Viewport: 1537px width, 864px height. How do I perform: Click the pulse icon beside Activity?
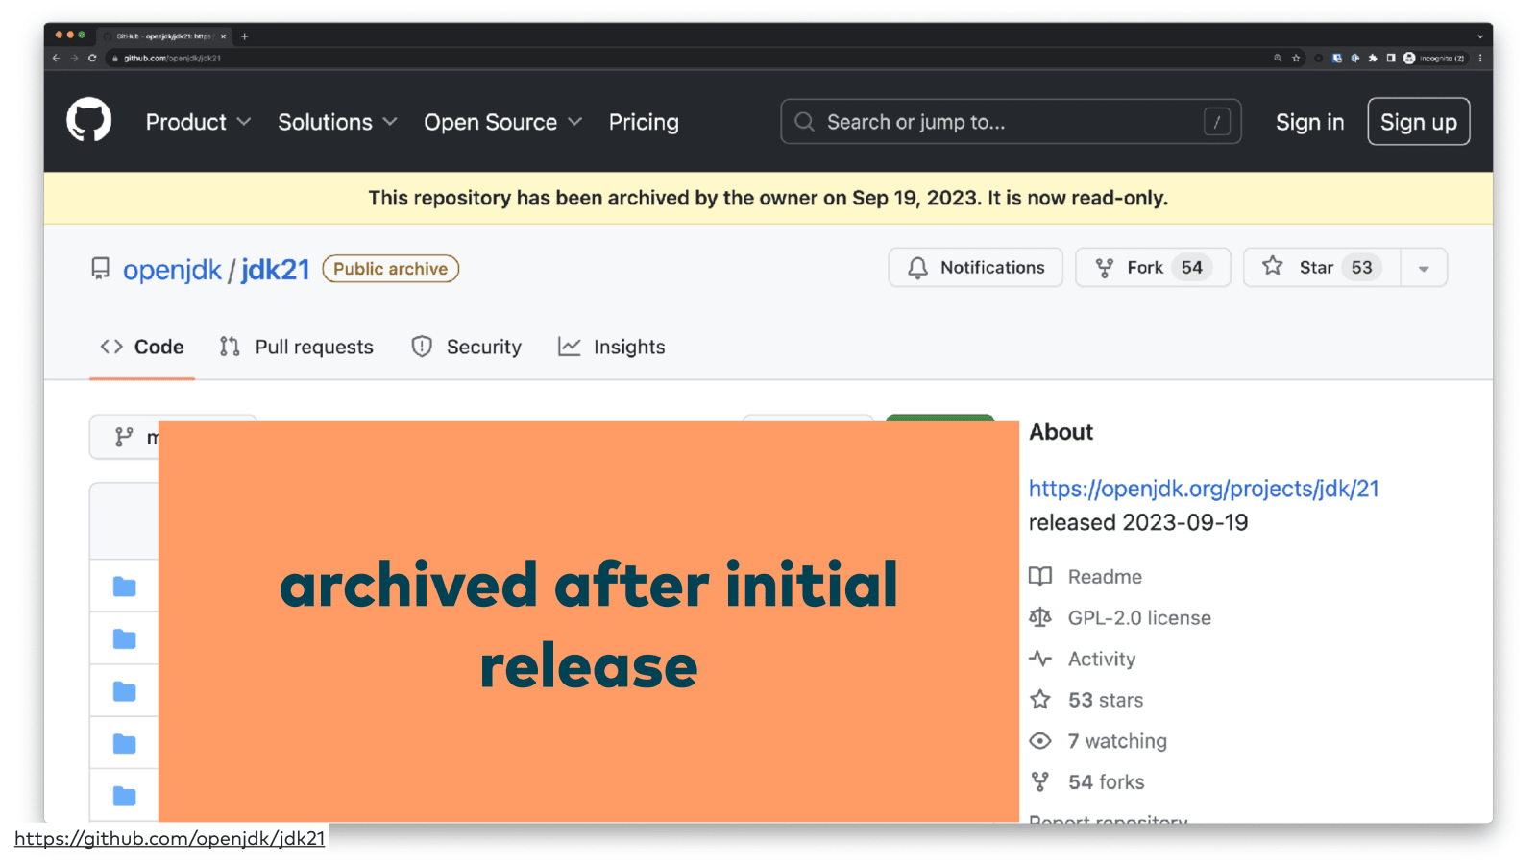coord(1040,659)
